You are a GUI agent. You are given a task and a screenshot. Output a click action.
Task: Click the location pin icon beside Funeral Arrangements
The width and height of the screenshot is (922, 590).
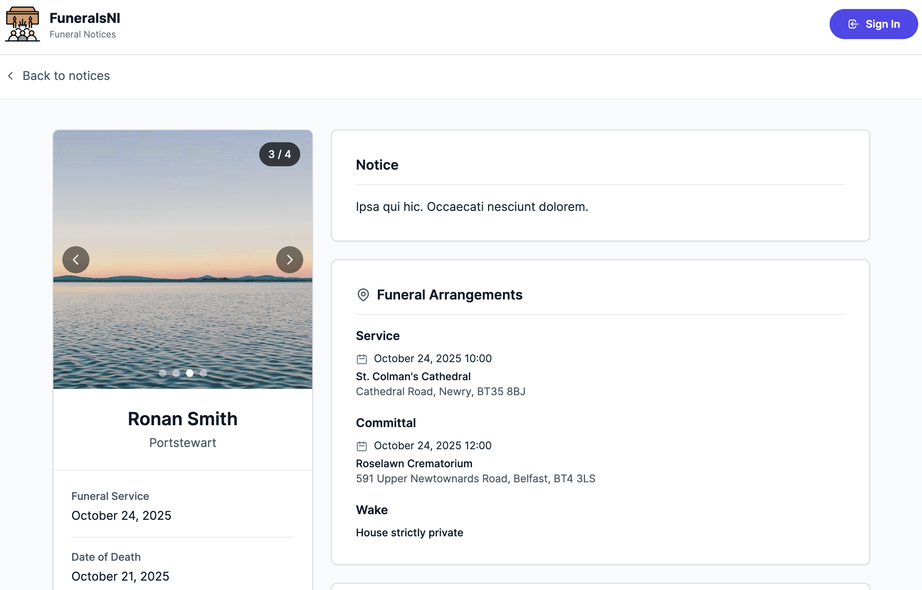coord(363,295)
